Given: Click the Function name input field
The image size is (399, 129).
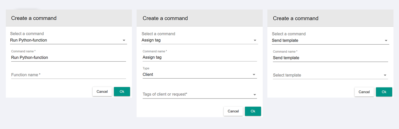Looking at the screenshot, I should pos(68,75).
